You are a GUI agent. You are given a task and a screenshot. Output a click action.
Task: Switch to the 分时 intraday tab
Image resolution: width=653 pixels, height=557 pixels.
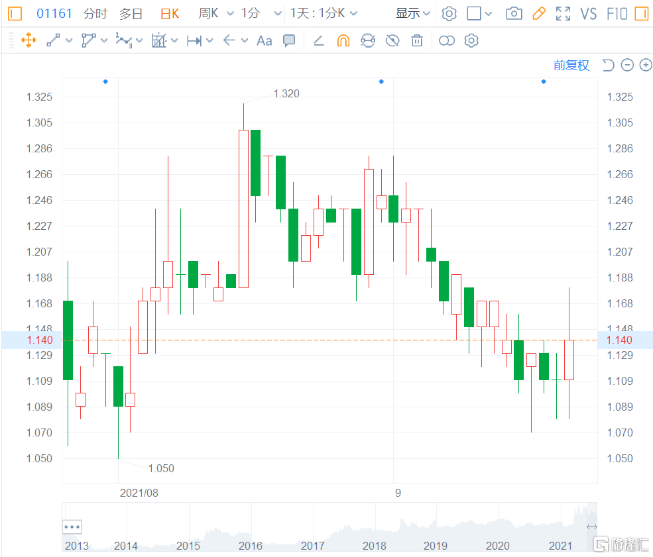(95, 14)
